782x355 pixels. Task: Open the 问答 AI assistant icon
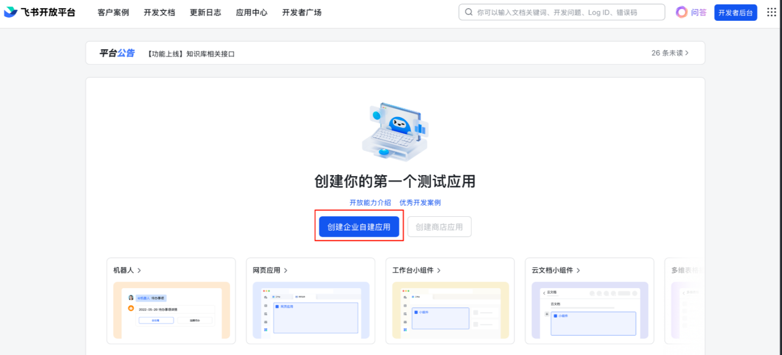coord(682,13)
